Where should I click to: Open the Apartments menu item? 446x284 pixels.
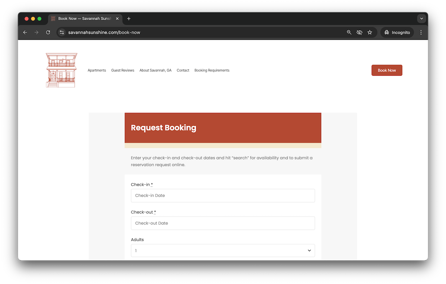(97, 70)
